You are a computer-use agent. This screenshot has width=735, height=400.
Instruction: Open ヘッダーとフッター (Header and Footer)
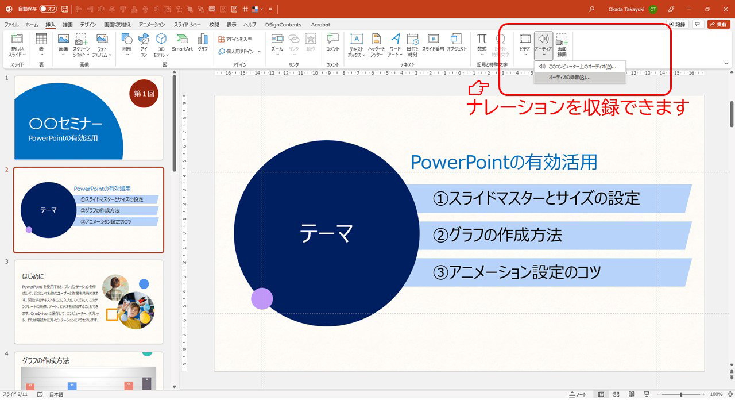tap(377, 45)
